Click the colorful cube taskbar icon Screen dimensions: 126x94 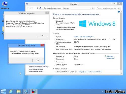click(34, 91)
